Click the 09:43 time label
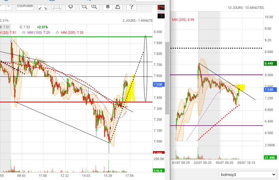 tap(21, 176)
